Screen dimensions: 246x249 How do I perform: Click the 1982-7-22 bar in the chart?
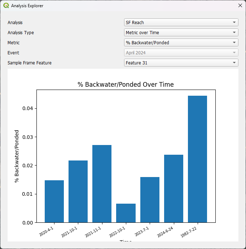tap(197, 159)
